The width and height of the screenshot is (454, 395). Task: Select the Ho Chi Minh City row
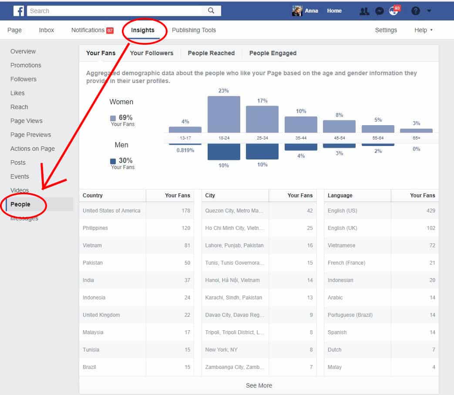pos(259,228)
